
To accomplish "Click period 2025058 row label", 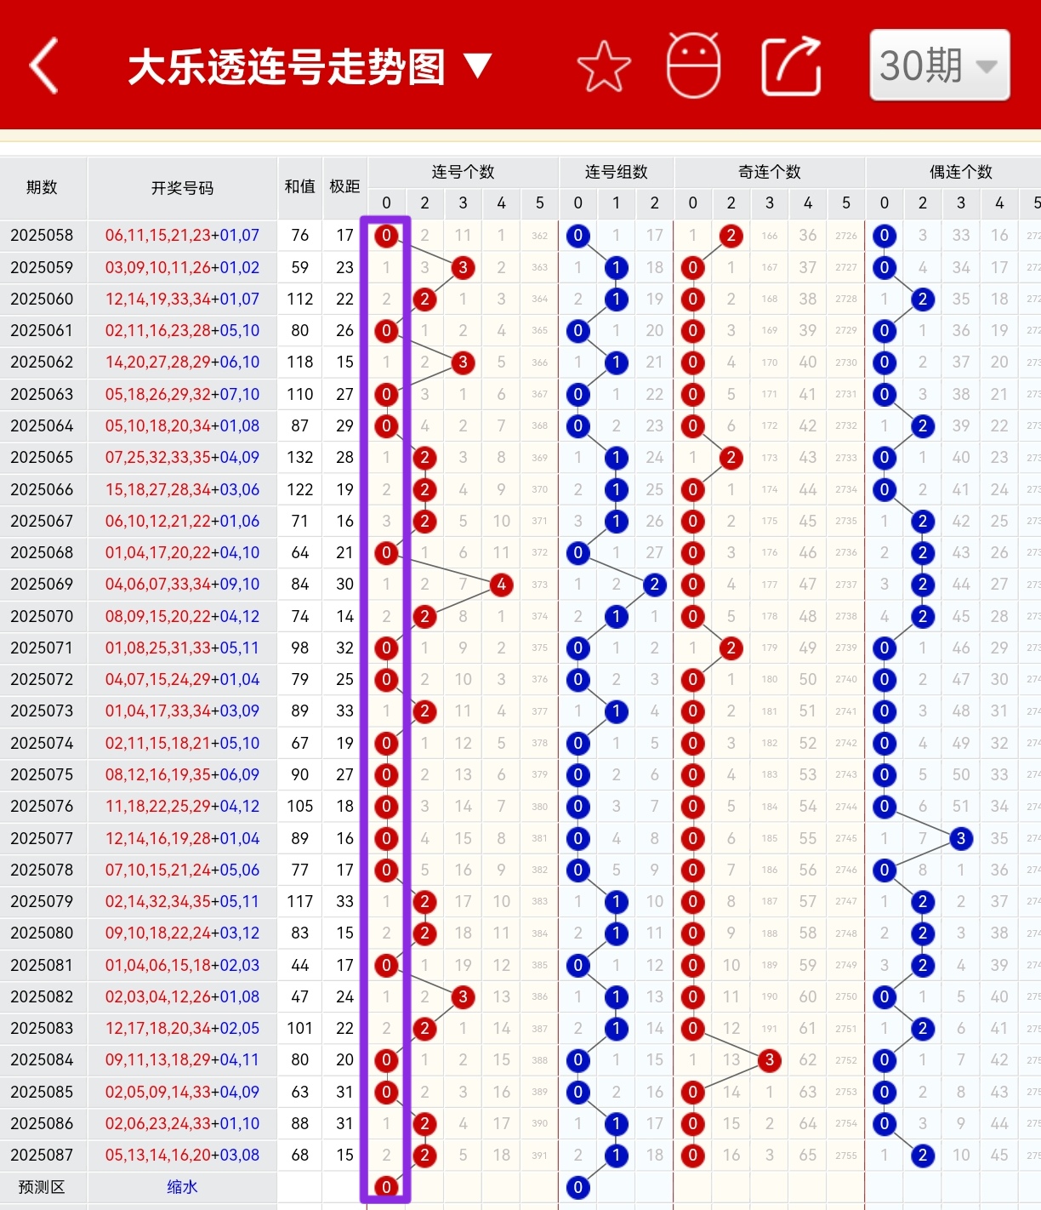I will [x=42, y=235].
